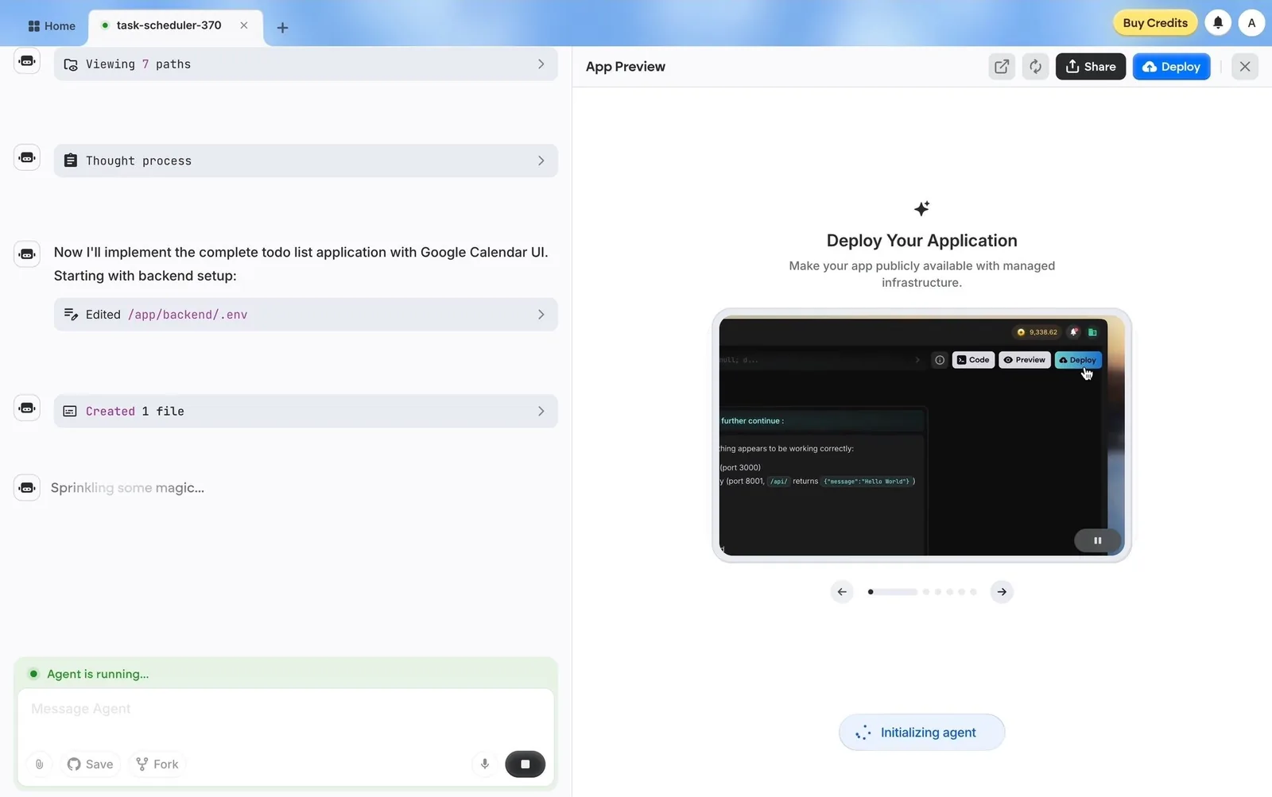Expand the Created 1 file row

tap(306, 411)
